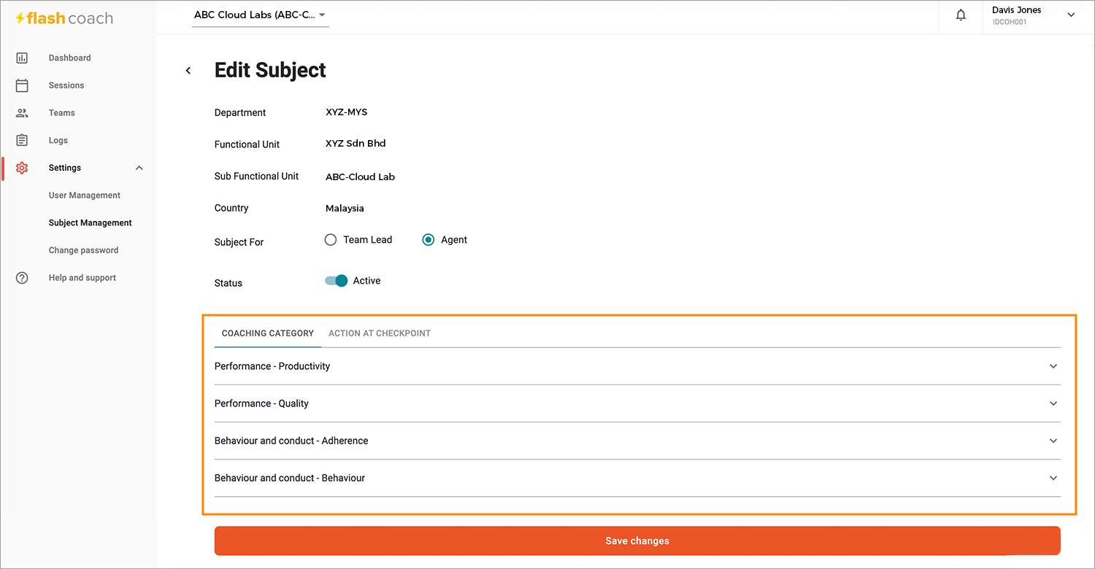Click the Settings gear icon

pos(22,168)
